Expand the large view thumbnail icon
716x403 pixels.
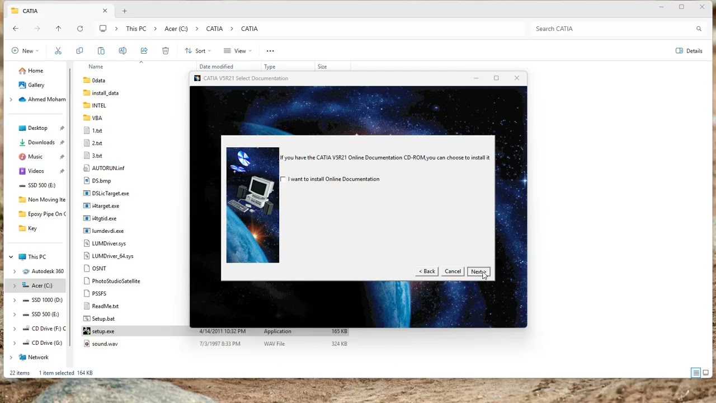(706, 372)
